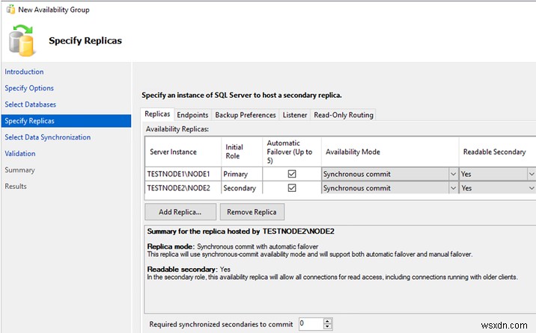Open Readable Secondary dropdown for TESTNODE1\NODE1

pos(532,174)
